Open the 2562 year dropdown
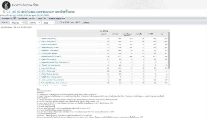Image resolution: width=207 pixels, height=118 pixels. (x=49, y=23)
